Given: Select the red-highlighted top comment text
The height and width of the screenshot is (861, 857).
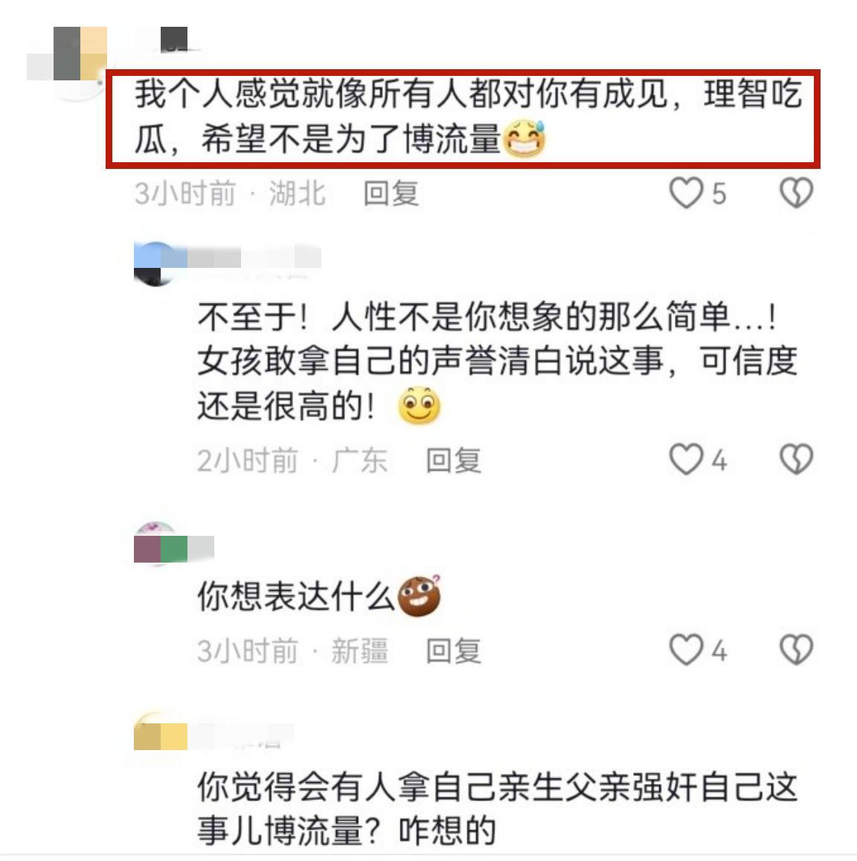Looking at the screenshot, I should tap(463, 118).
